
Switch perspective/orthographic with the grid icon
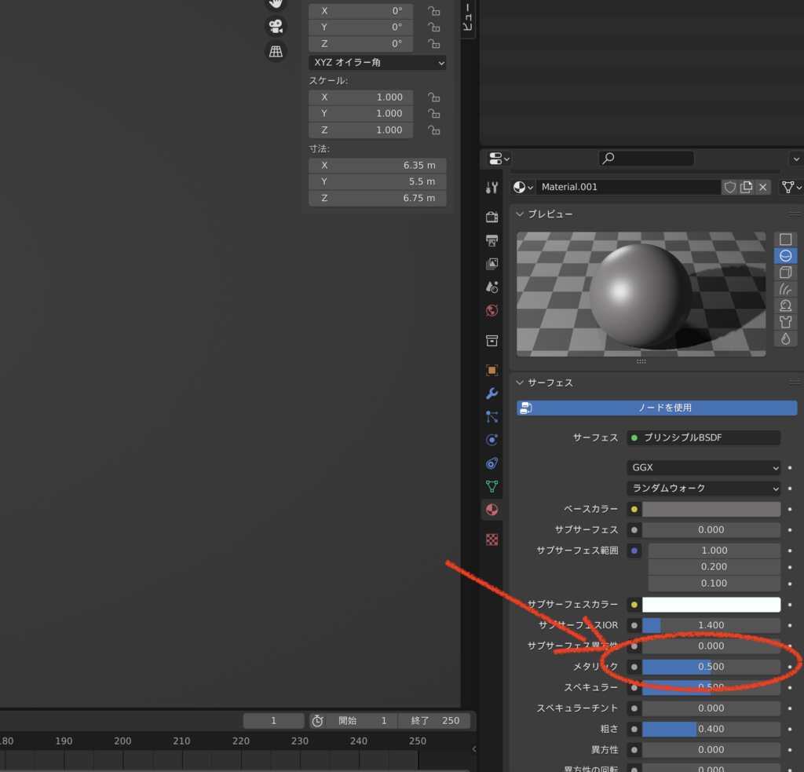pos(276,52)
